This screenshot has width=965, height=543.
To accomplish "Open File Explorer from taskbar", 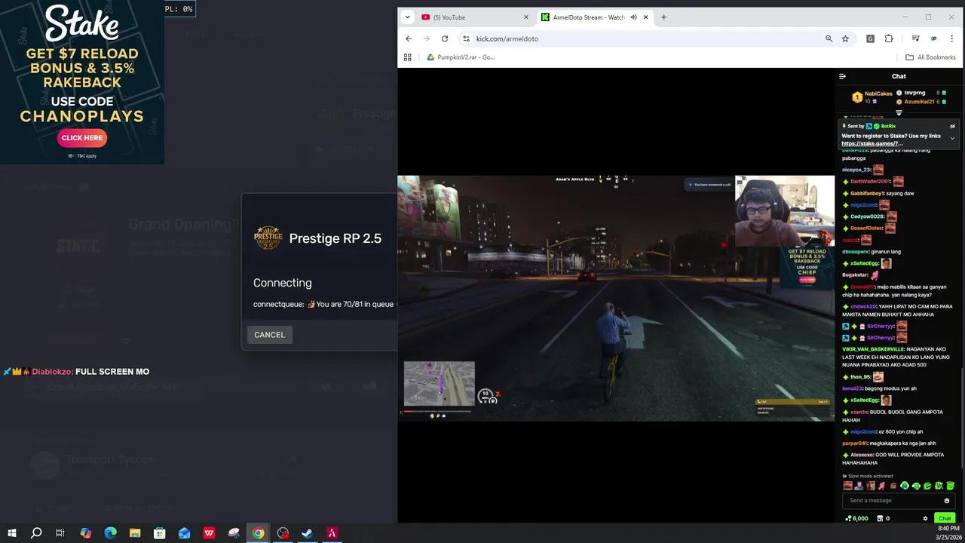I will [135, 533].
